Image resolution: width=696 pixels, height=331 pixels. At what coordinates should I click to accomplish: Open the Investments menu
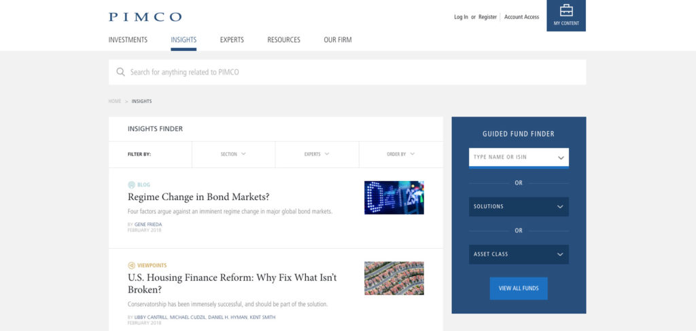(128, 40)
